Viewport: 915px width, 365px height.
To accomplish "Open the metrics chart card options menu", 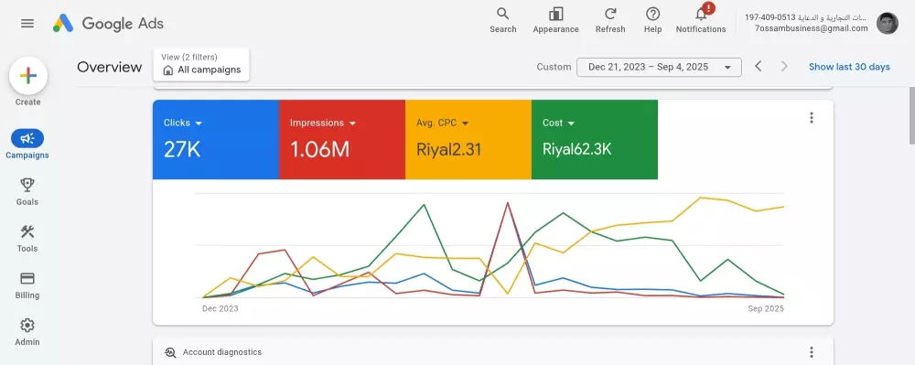I will [x=811, y=118].
